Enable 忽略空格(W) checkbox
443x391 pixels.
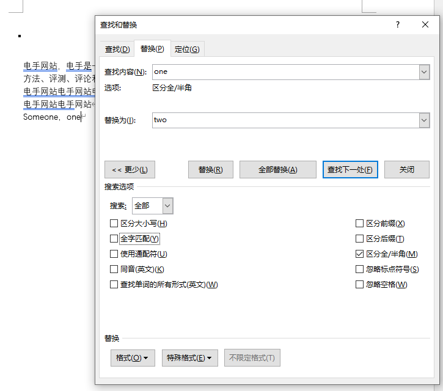pos(359,285)
